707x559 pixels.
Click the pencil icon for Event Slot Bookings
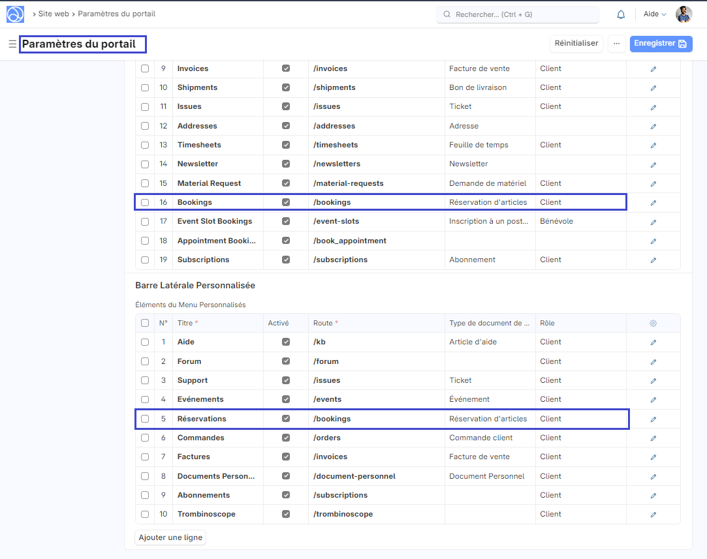point(653,222)
